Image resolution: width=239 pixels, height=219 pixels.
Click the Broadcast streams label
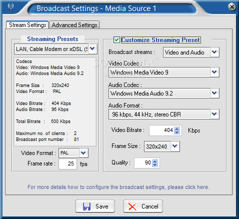(131, 52)
